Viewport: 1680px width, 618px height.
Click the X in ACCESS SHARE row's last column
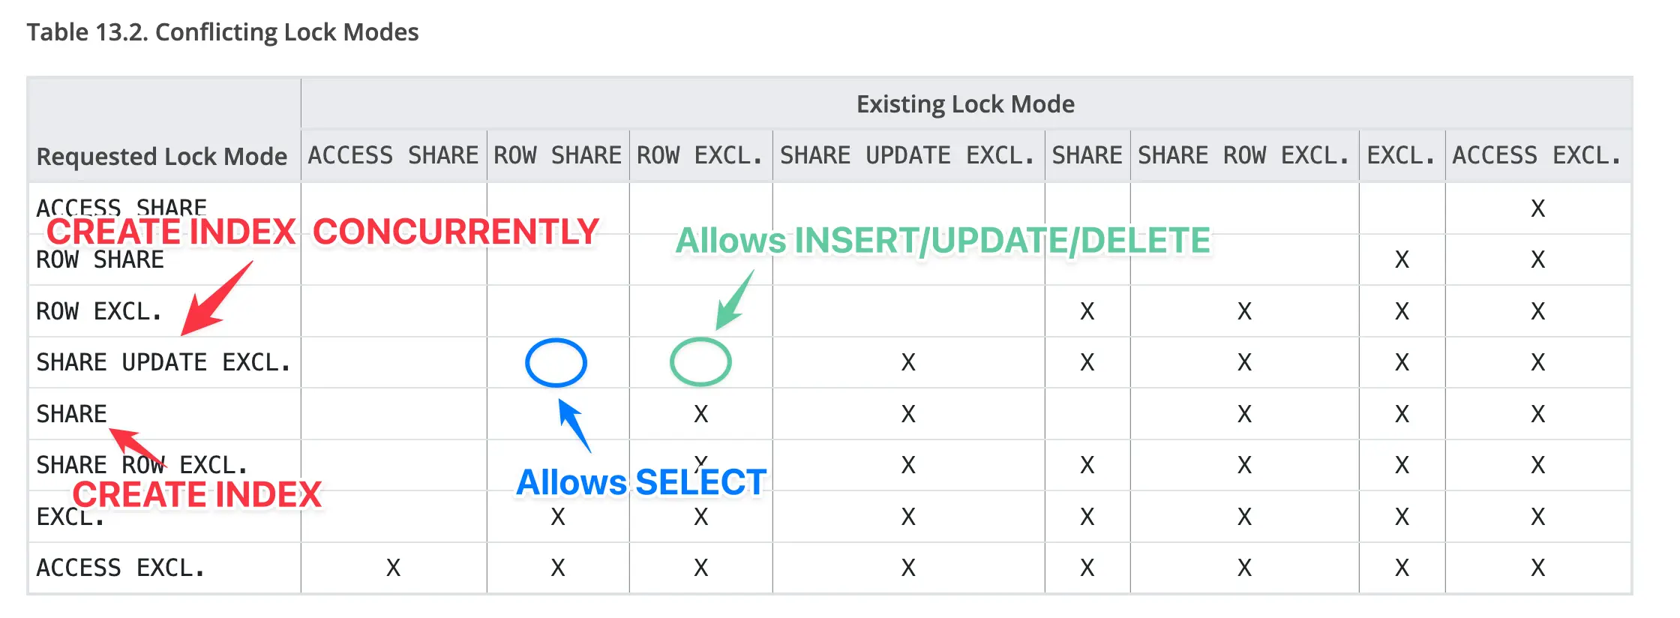pos(1537,208)
